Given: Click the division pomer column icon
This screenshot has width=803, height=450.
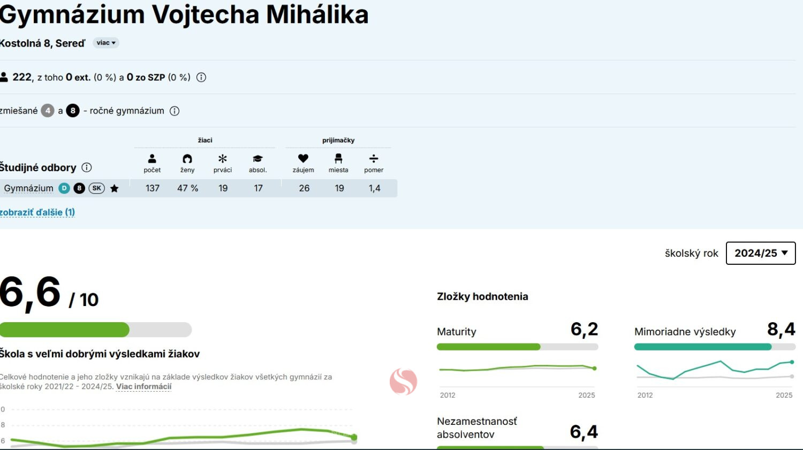Looking at the screenshot, I should (x=374, y=158).
